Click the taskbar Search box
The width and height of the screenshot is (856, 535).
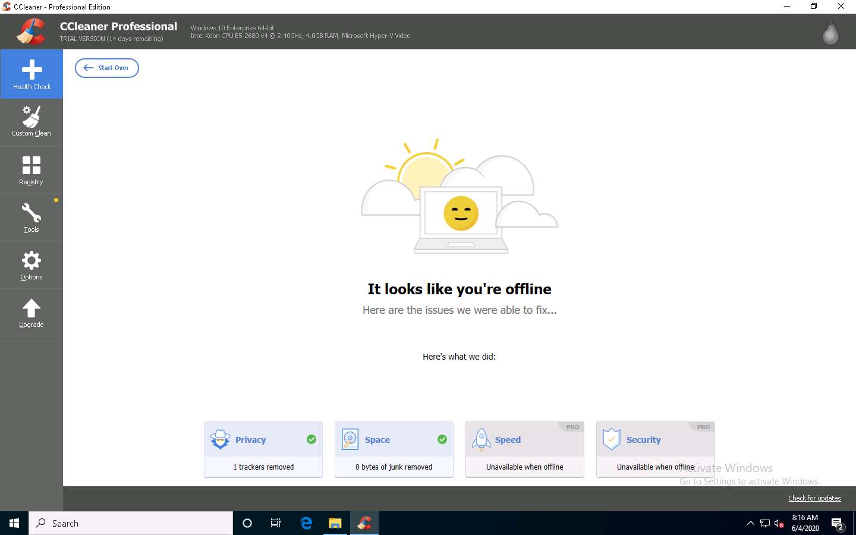131,523
